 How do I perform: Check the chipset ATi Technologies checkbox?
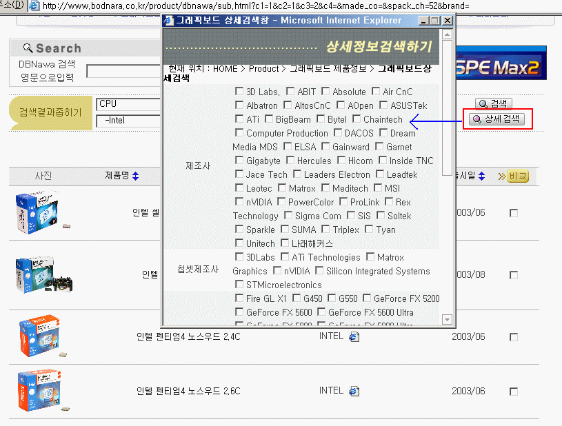(x=285, y=256)
